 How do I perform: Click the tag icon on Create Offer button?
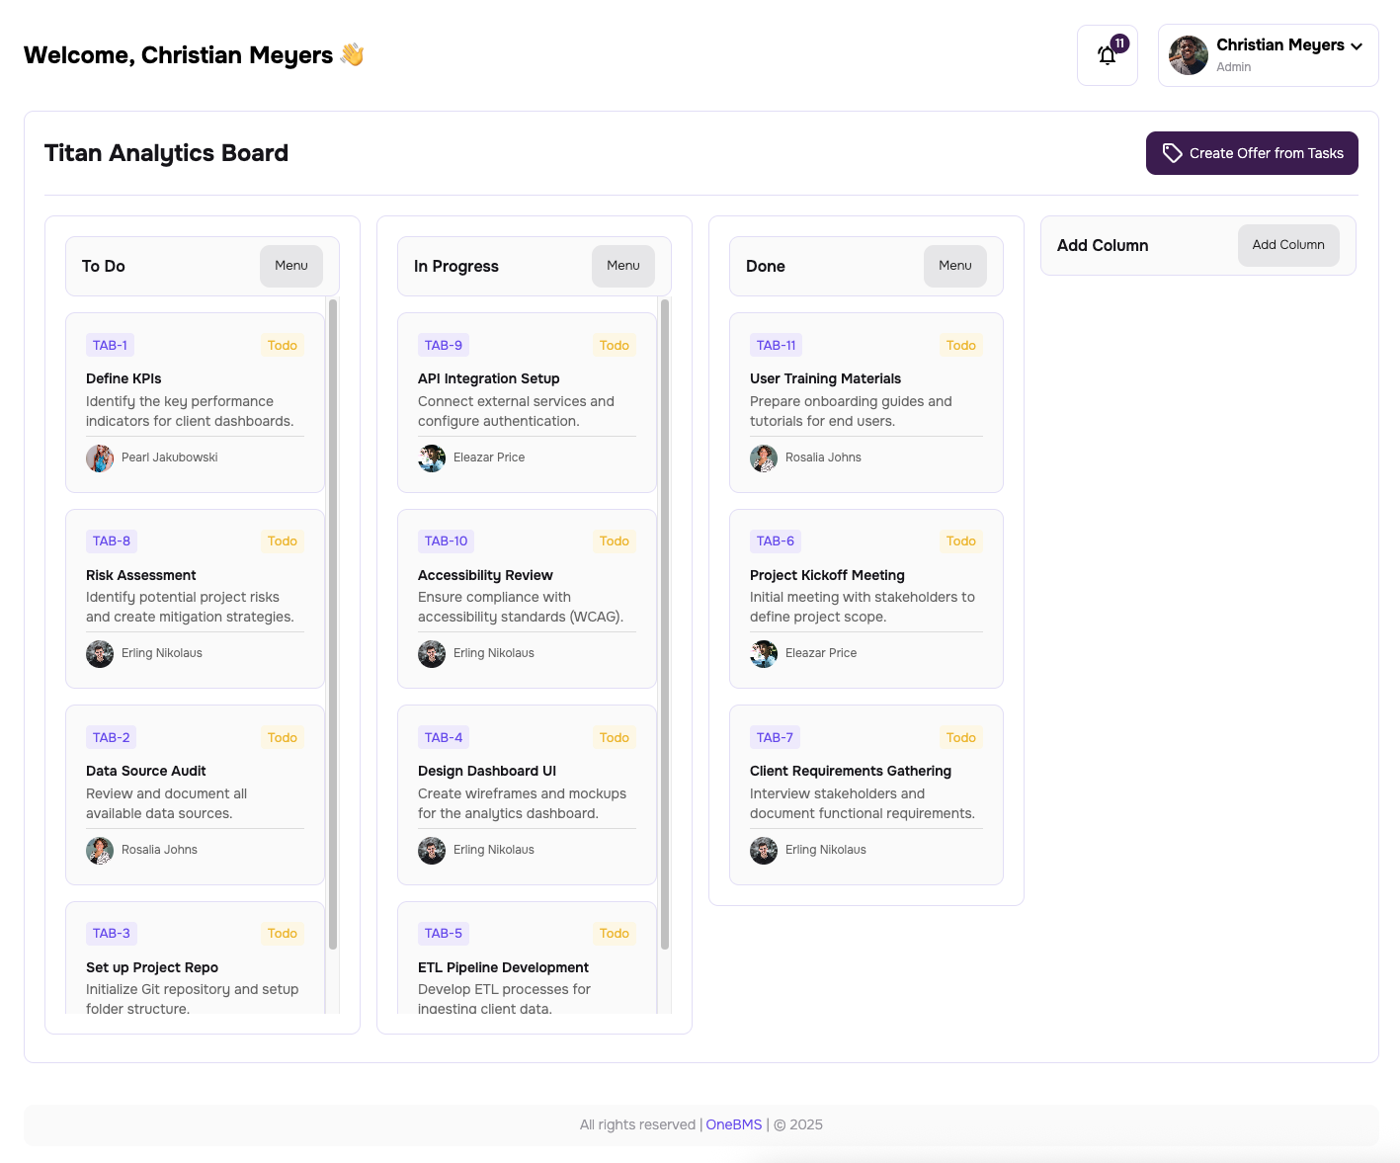click(1173, 153)
